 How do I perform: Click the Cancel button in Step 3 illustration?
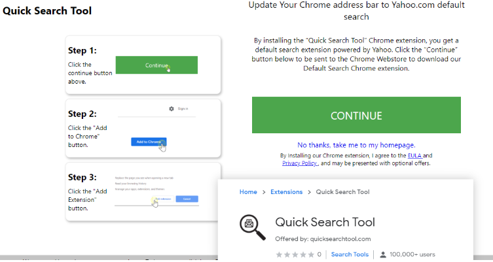pos(187,199)
